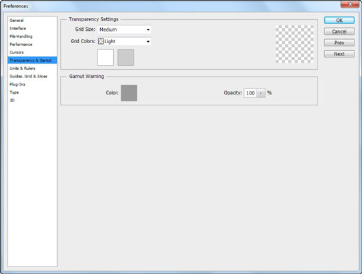Viewport: 362px width, 274px height.
Task: Advance to next preferences with Next
Action: pos(339,54)
